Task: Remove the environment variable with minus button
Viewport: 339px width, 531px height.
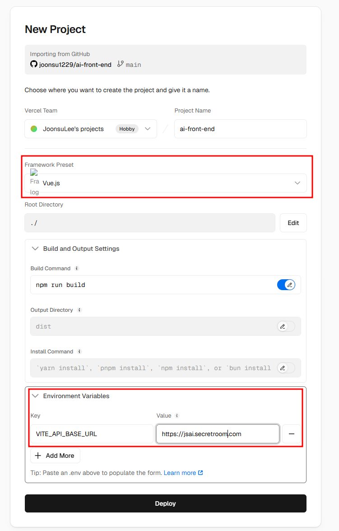Action: (292, 434)
